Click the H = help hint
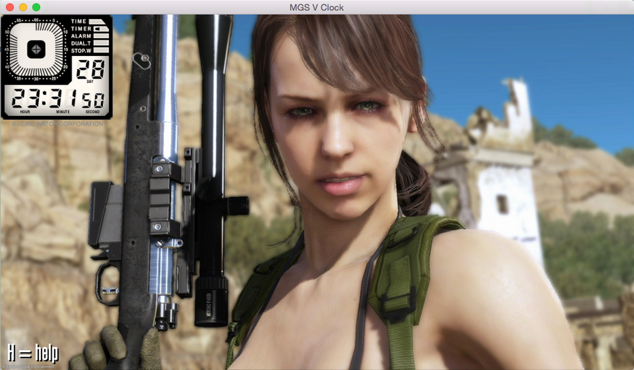634x370 pixels. (x=33, y=354)
